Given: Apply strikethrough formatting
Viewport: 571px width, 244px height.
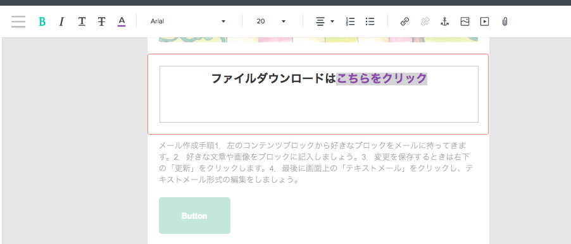Looking at the screenshot, I should pyautogui.click(x=101, y=22).
